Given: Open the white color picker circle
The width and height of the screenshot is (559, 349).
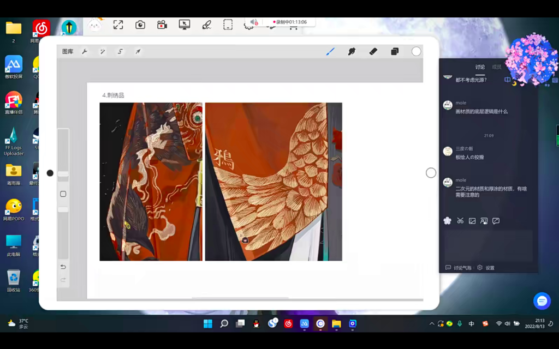Looking at the screenshot, I should coord(416,51).
